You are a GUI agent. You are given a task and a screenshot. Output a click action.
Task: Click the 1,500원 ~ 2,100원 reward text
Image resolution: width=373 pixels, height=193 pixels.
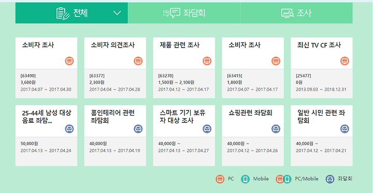tap(176, 83)
